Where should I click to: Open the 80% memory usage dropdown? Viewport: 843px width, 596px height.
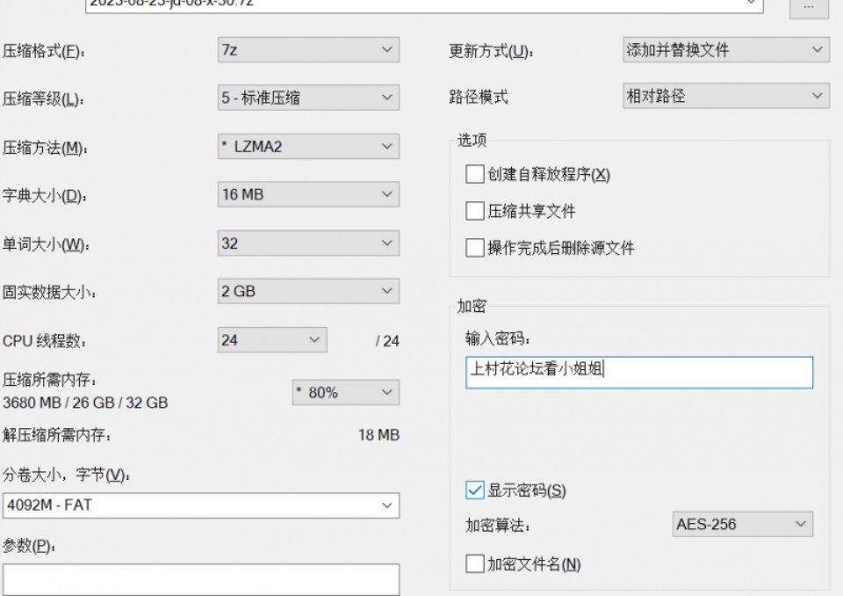(346, 392)
